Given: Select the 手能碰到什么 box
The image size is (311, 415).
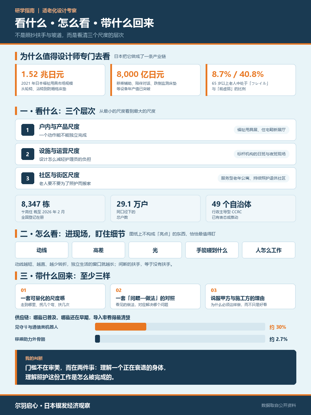Looking at the screenshot, I should (212, 250).
